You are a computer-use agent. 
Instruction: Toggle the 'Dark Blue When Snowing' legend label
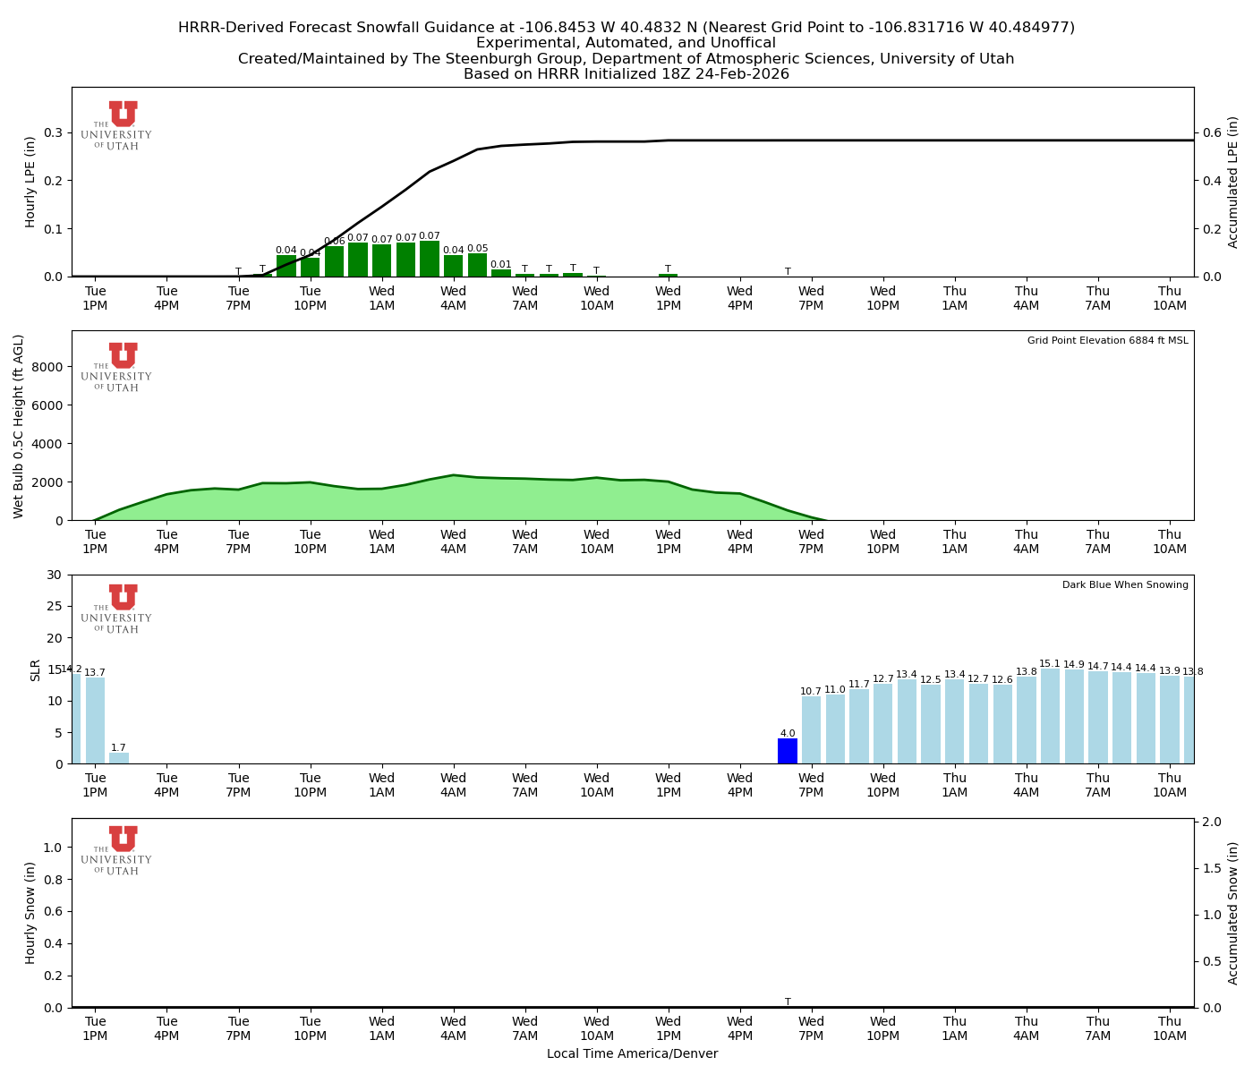[x=1124, y=584]
